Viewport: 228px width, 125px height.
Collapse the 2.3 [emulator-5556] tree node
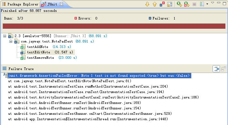tap(5, 36)
